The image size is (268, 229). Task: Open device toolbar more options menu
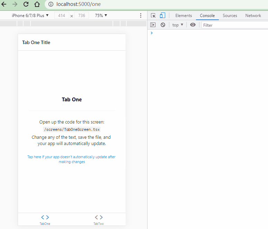[141, 15]
